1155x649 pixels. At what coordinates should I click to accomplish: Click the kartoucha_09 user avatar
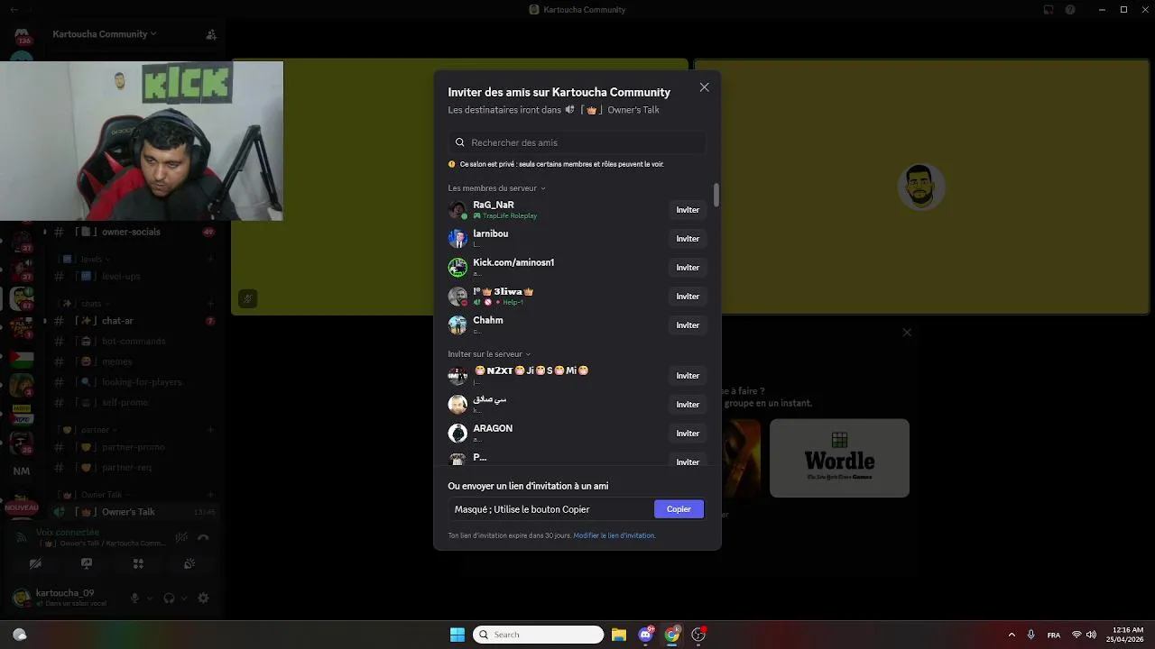pyautogui.click(x=20, y=597)
